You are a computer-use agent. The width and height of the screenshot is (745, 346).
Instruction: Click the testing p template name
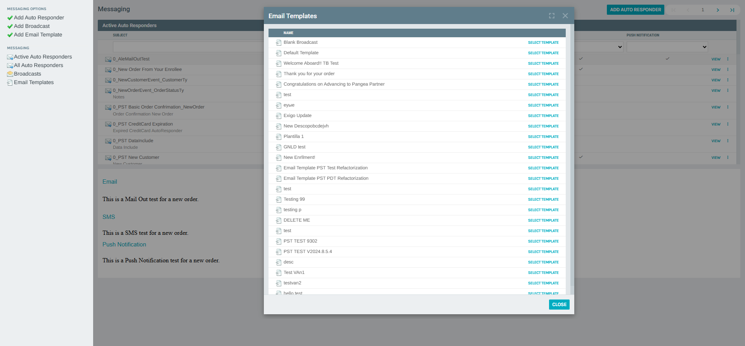[x=292, y=210]
